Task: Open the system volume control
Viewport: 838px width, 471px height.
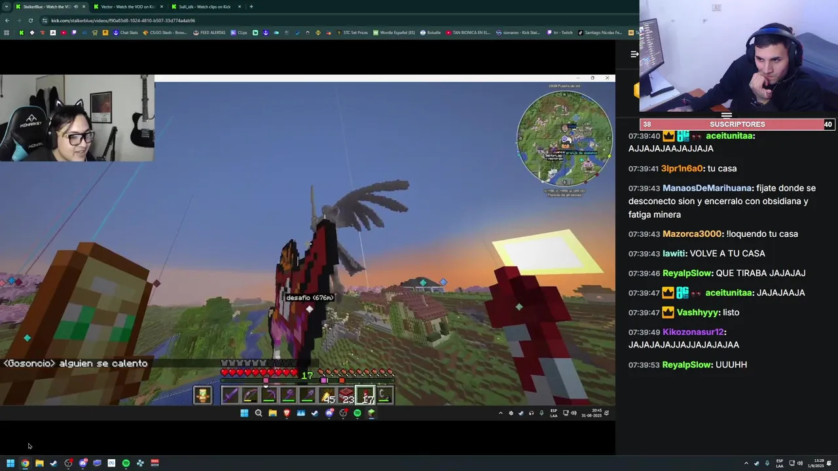Action: (x=800, y=463)
